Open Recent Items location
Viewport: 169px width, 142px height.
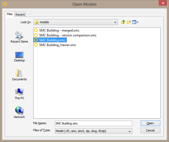coord(19,37)
